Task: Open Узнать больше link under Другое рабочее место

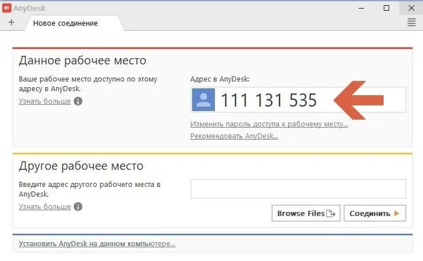Action: coord(45,207)
